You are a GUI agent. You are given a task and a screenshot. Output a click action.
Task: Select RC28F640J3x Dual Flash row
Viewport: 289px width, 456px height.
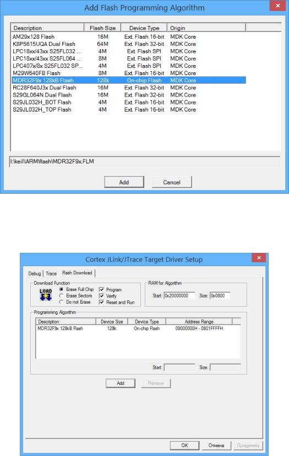[x=129, y=88]
